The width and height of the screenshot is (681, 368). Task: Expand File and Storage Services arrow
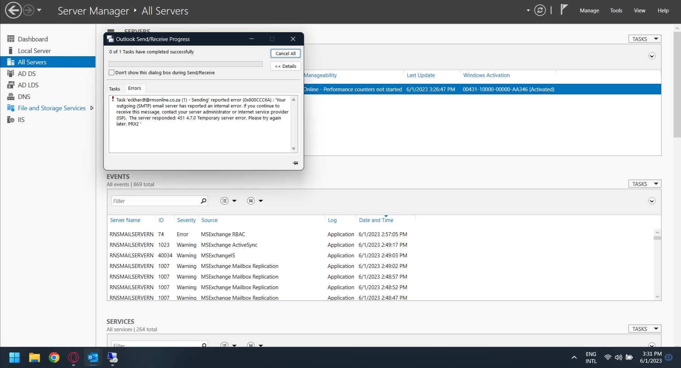[92, 108]
